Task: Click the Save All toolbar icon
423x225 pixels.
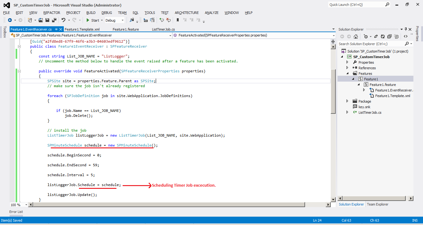Action: pyautogui.click(x=54, y=20)
